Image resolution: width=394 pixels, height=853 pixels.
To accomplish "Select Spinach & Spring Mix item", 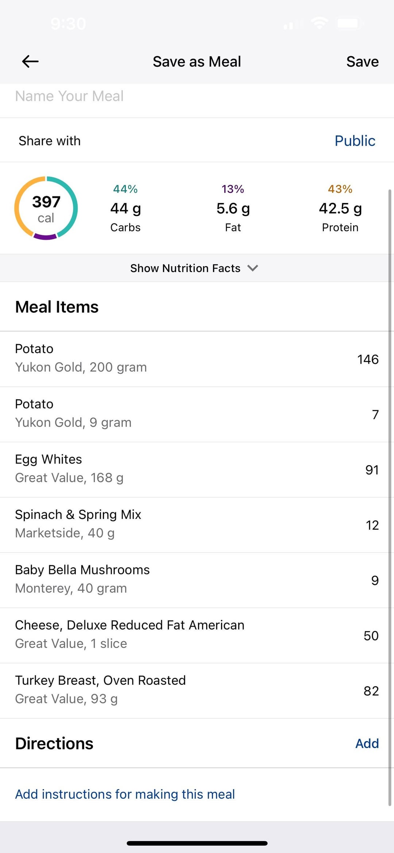I will [x=197, y=525].
